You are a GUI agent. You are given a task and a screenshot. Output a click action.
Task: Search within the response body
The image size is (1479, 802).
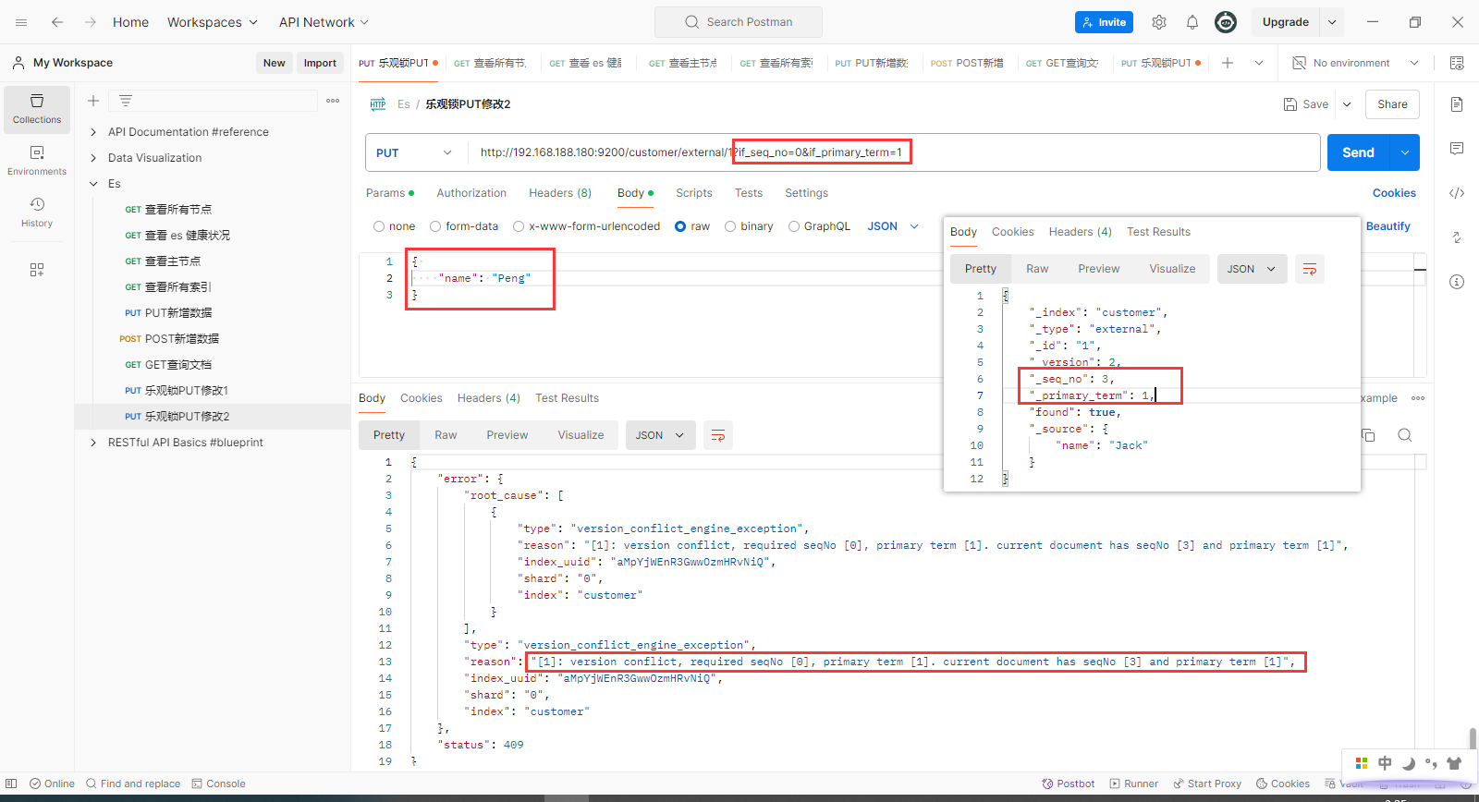(1405, 435)
